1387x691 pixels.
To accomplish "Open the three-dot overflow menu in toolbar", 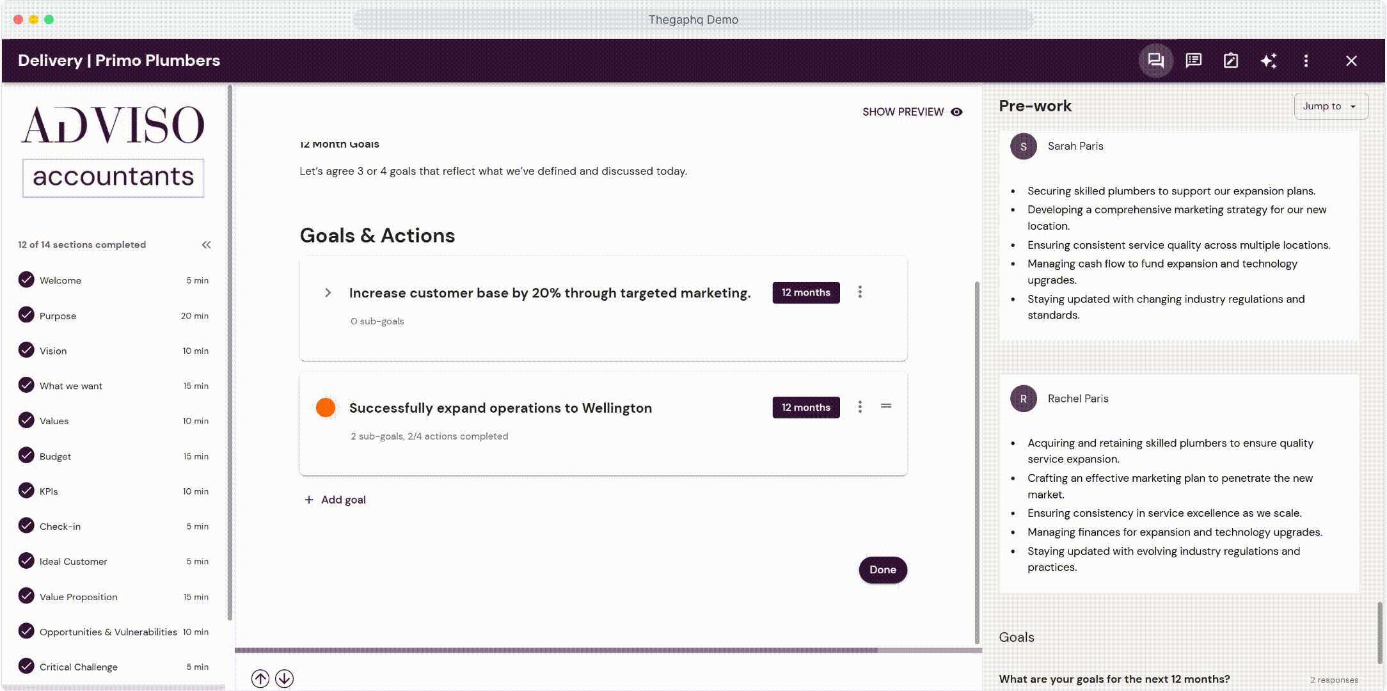I will pos(1306,61).
